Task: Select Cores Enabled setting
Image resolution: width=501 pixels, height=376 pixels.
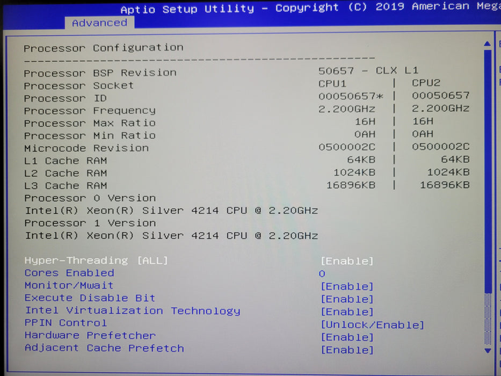Action: (x=69, y=273)
